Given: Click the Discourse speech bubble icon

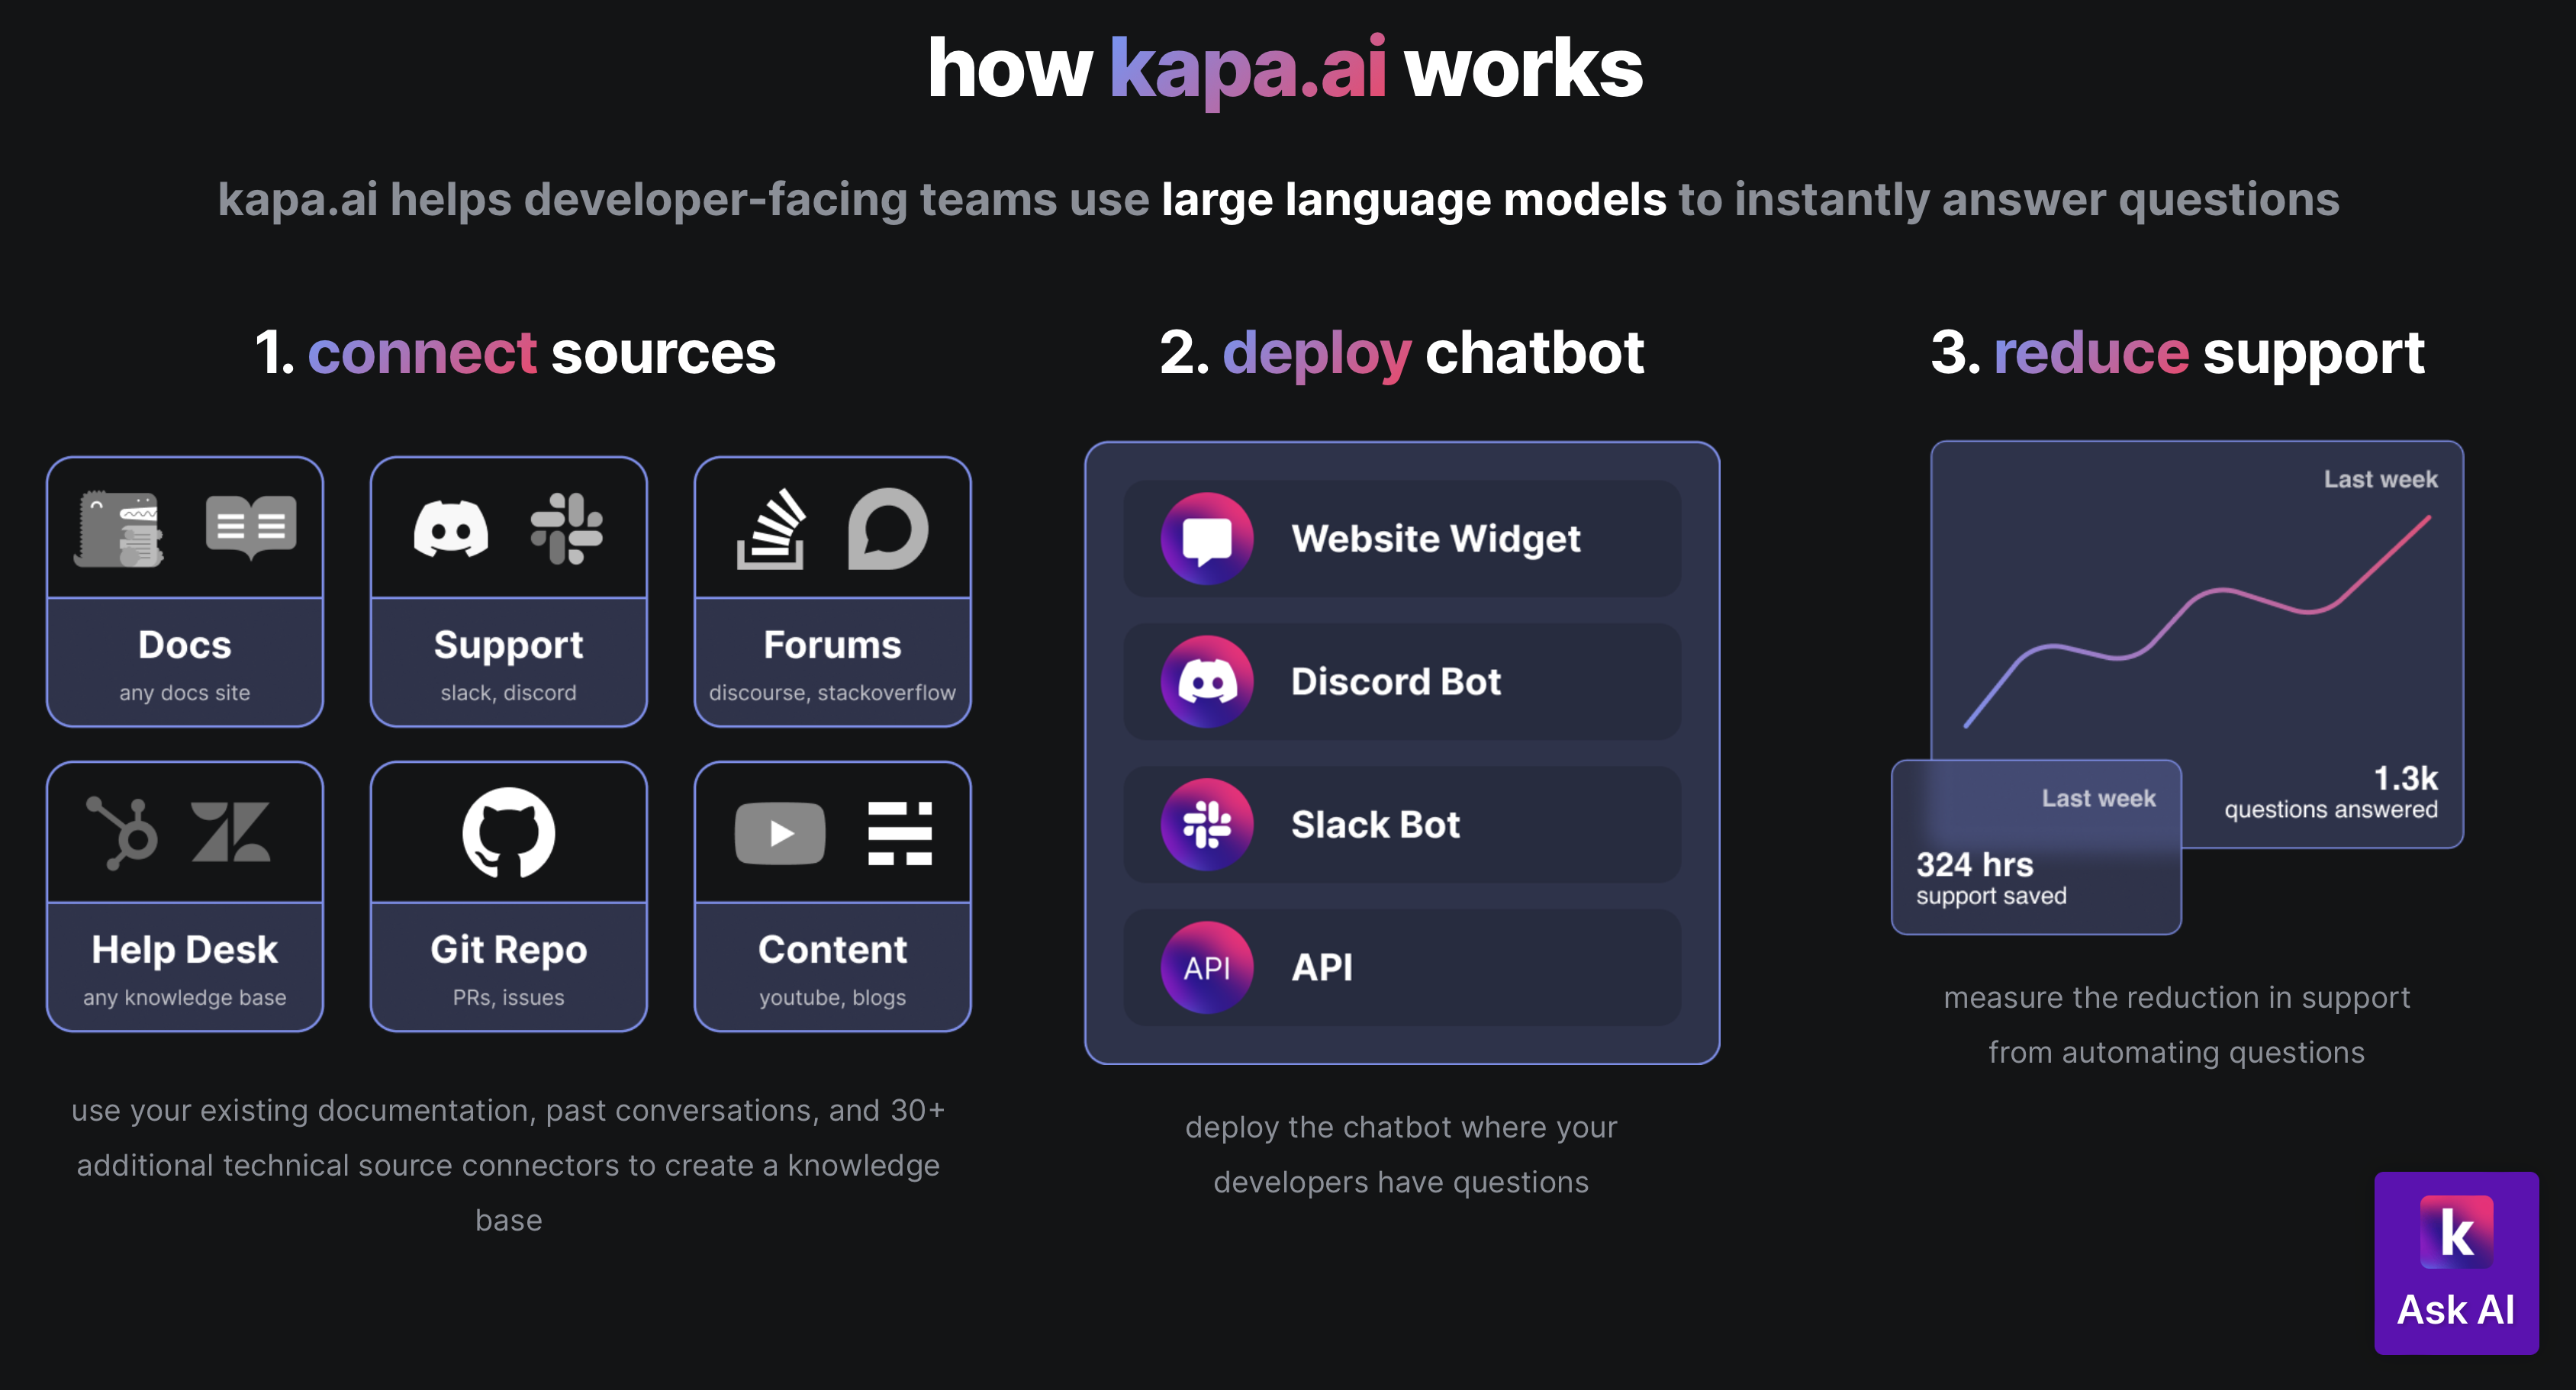Looking at the screenshot, I should pyautogui.click(x=888, y=529).
